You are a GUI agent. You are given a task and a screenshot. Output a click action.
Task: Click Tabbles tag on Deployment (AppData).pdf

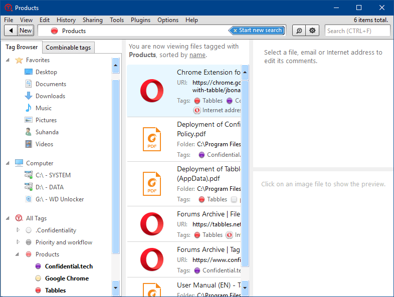[213, 199]
